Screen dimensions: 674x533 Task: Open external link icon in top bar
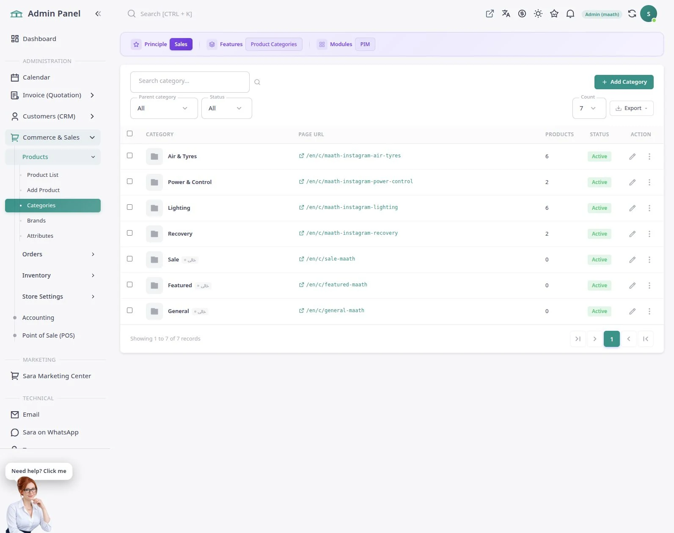click(490, 14)
